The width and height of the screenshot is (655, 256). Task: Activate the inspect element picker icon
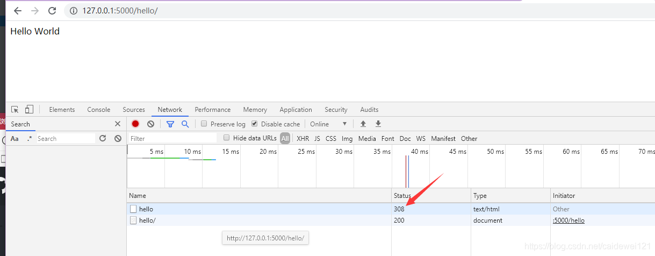pyautogui.click(x=15, y=109)
